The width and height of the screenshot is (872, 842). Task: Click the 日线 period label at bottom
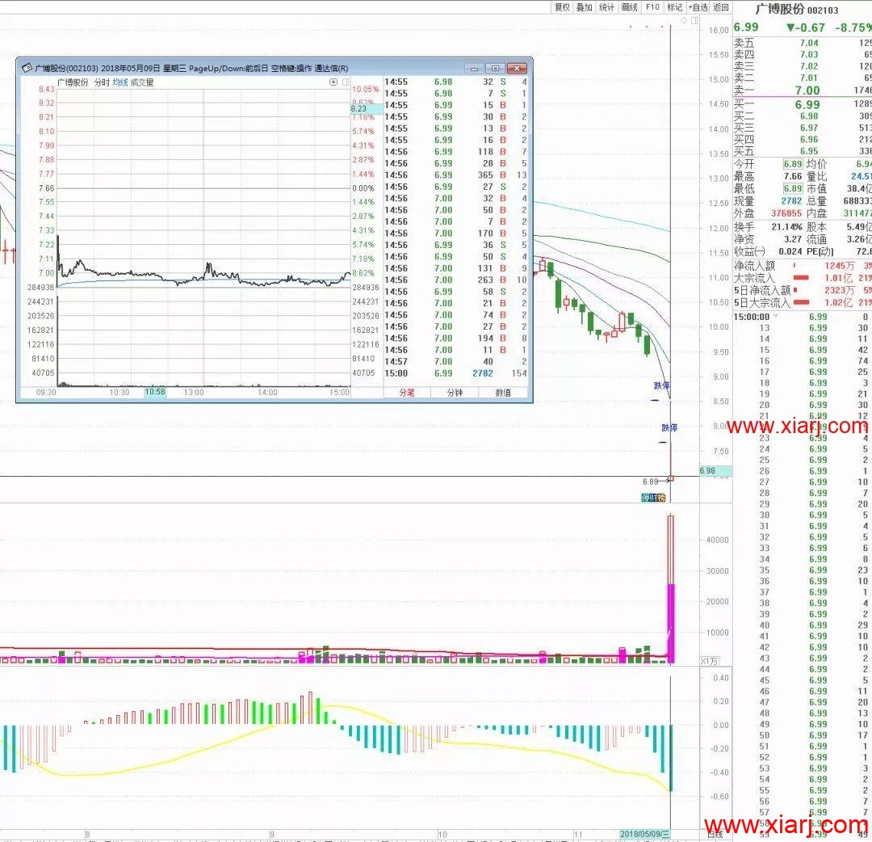click(715, 834)
